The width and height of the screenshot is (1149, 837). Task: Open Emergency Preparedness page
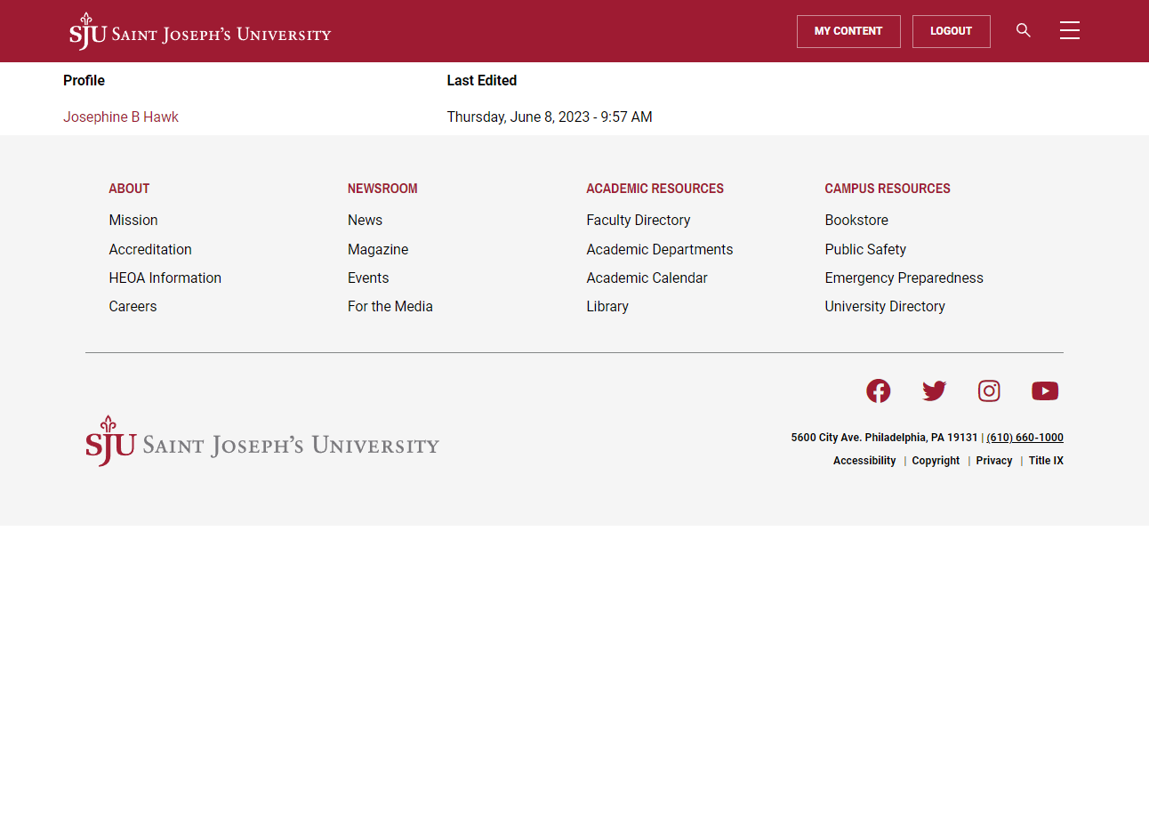pyautogui.click(x=904, y=278)
